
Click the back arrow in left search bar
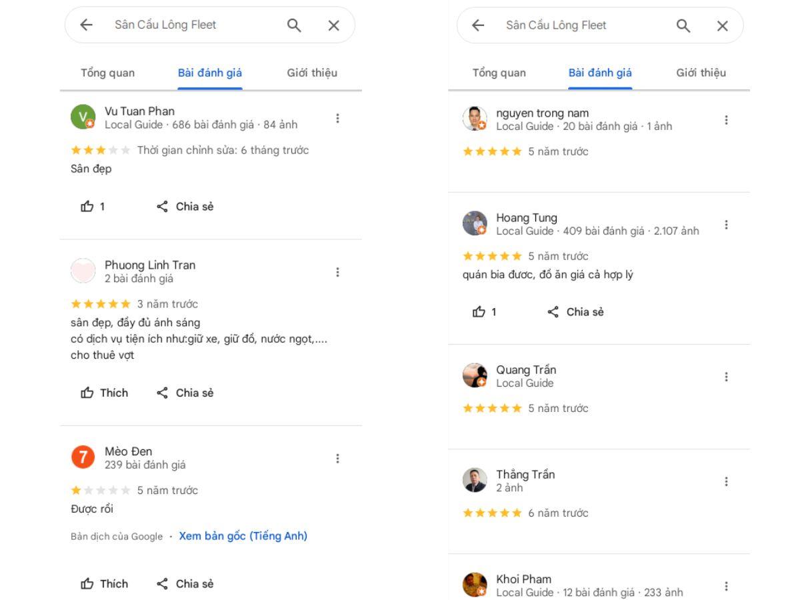(x=86, y=25)
